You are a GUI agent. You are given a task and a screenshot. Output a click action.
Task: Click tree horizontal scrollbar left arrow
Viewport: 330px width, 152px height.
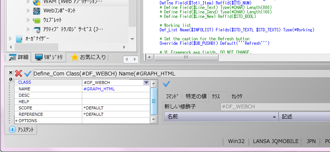point(10,47)
